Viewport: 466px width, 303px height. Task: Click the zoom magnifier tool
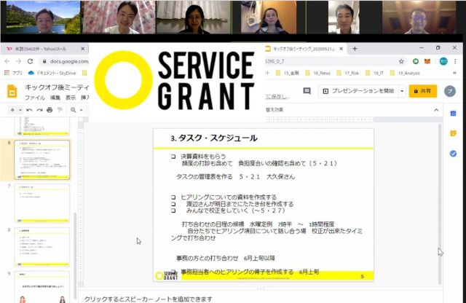pyautogui.click(x=73, y=110)
